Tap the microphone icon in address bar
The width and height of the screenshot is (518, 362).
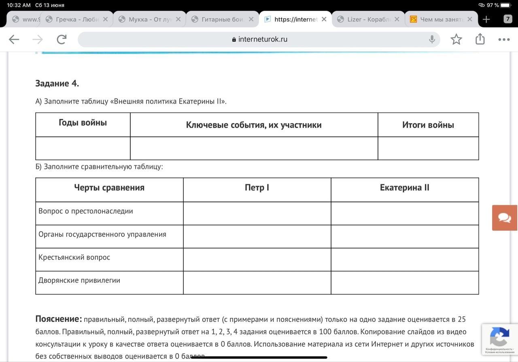tap(432, 39)
